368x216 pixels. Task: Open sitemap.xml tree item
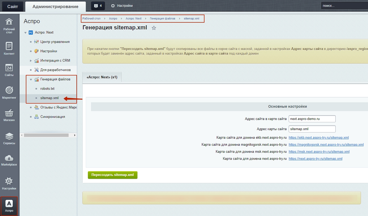click(50, 98)
